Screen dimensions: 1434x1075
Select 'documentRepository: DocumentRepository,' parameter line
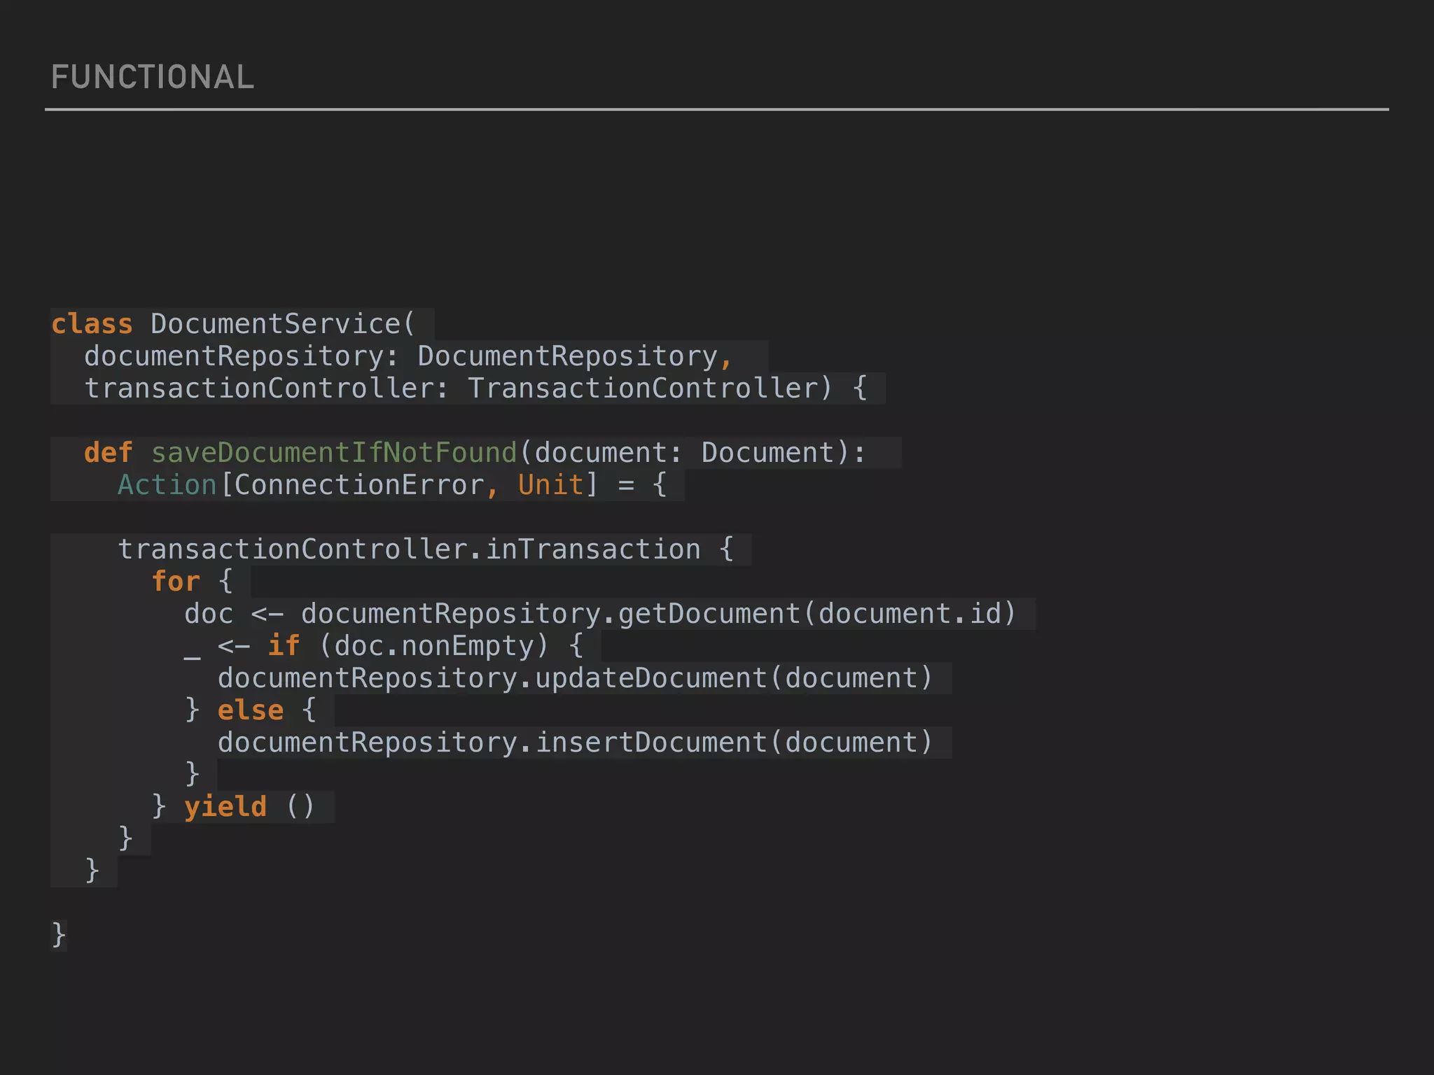click(x=408, y=356)
